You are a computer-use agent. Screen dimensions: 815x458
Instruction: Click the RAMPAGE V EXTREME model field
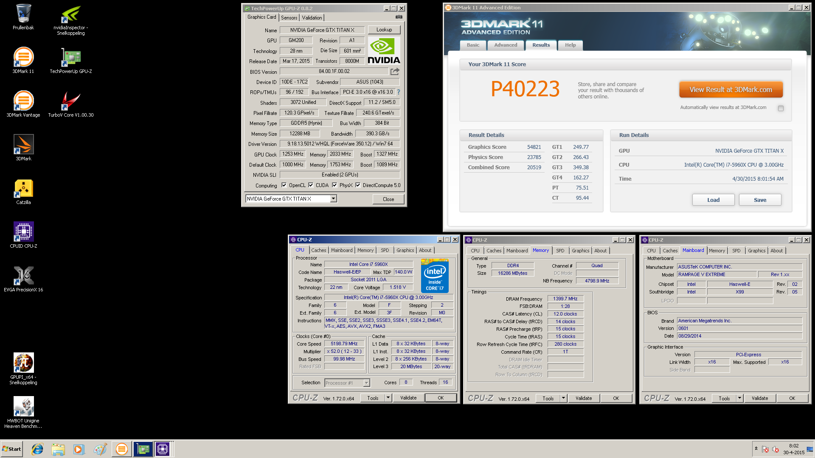717,274
